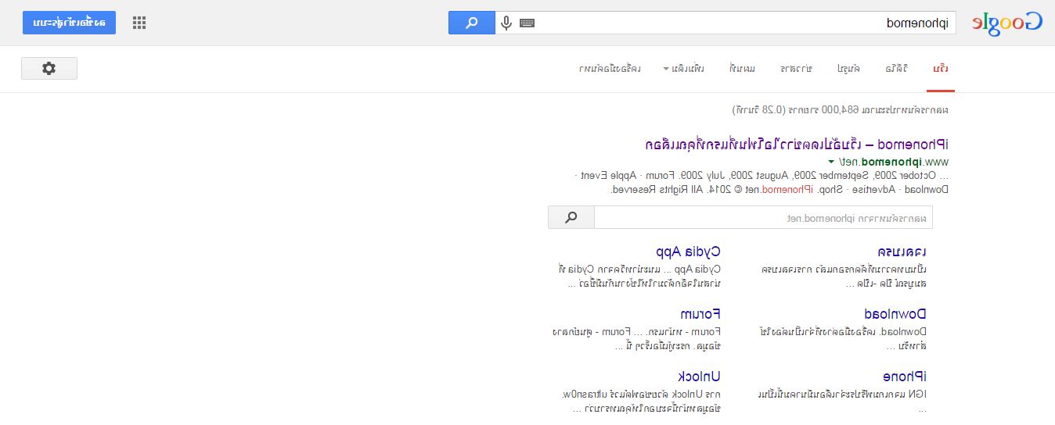
Task: Activate voice search microphone icon
Action: click(x=506, y=23)
